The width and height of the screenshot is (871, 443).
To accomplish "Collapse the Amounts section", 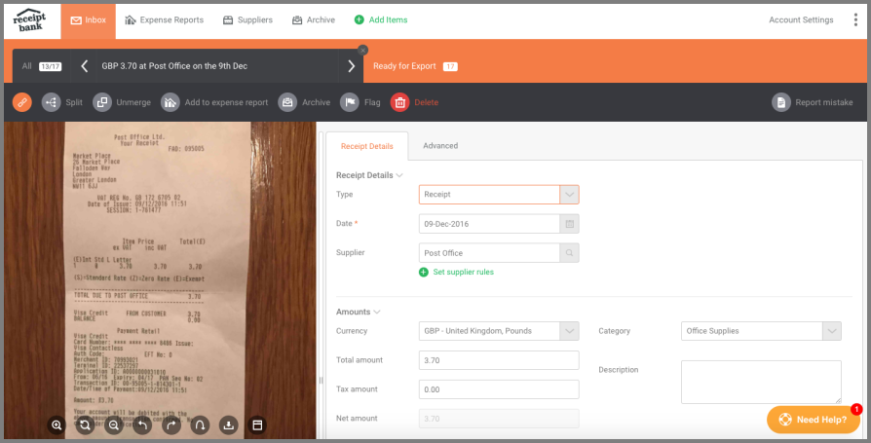I will tap(377, 312).
